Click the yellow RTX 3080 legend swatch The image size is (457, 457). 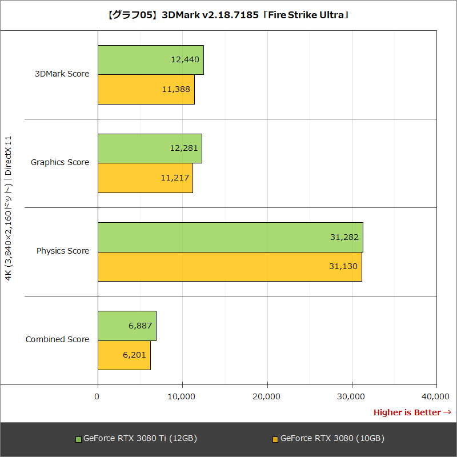(276, 439)
